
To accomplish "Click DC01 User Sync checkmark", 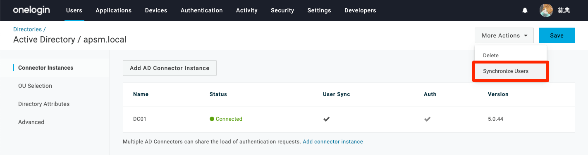I will click(x=326, y=119).
